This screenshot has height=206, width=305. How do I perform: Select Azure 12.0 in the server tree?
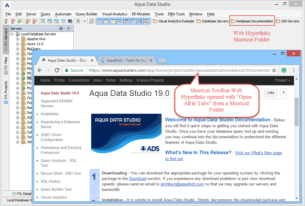click(x=35, y=44)
